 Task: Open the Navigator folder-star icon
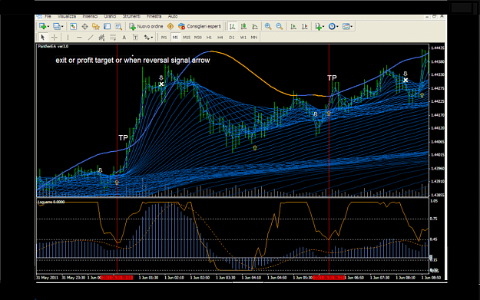[96, 26]
